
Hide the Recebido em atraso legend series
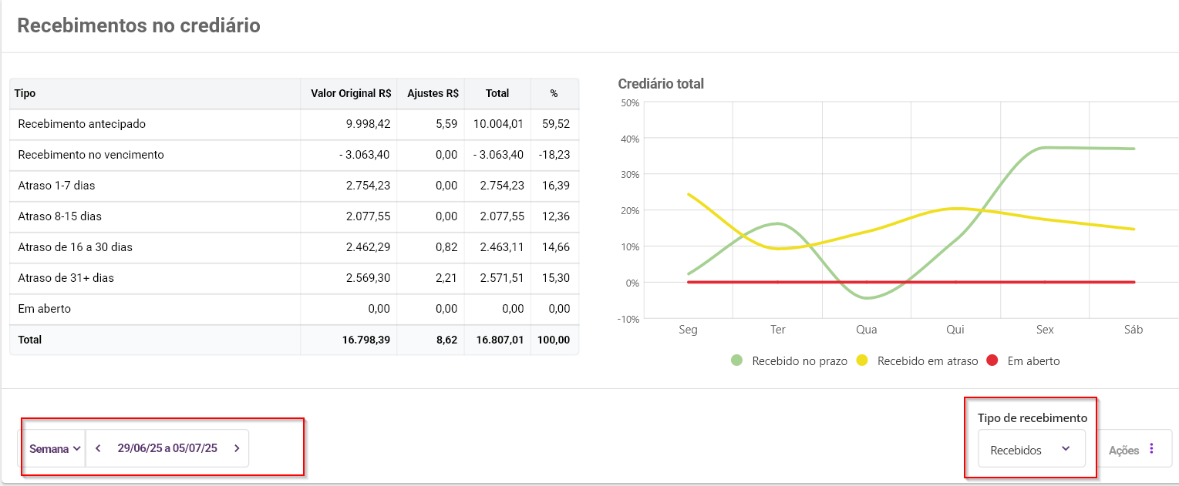click(927, 360)
